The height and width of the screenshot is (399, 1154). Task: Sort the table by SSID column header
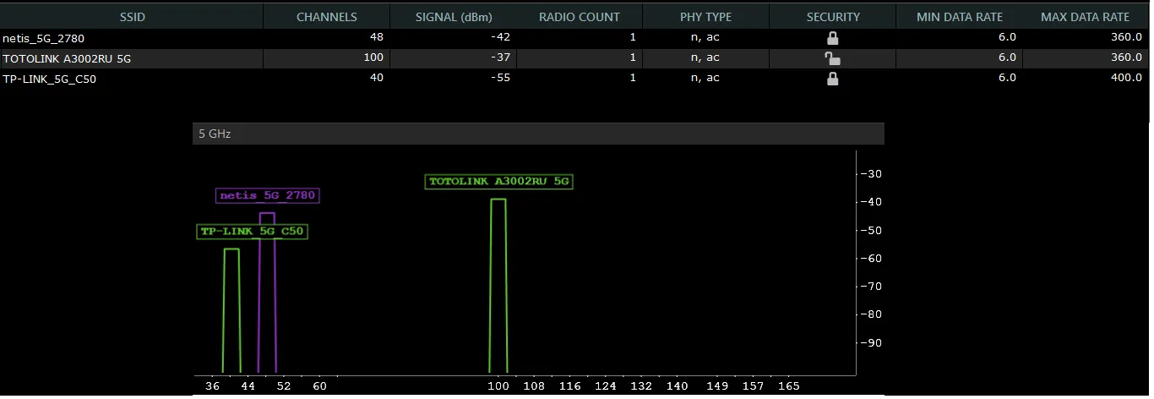(x=132, y=17)
